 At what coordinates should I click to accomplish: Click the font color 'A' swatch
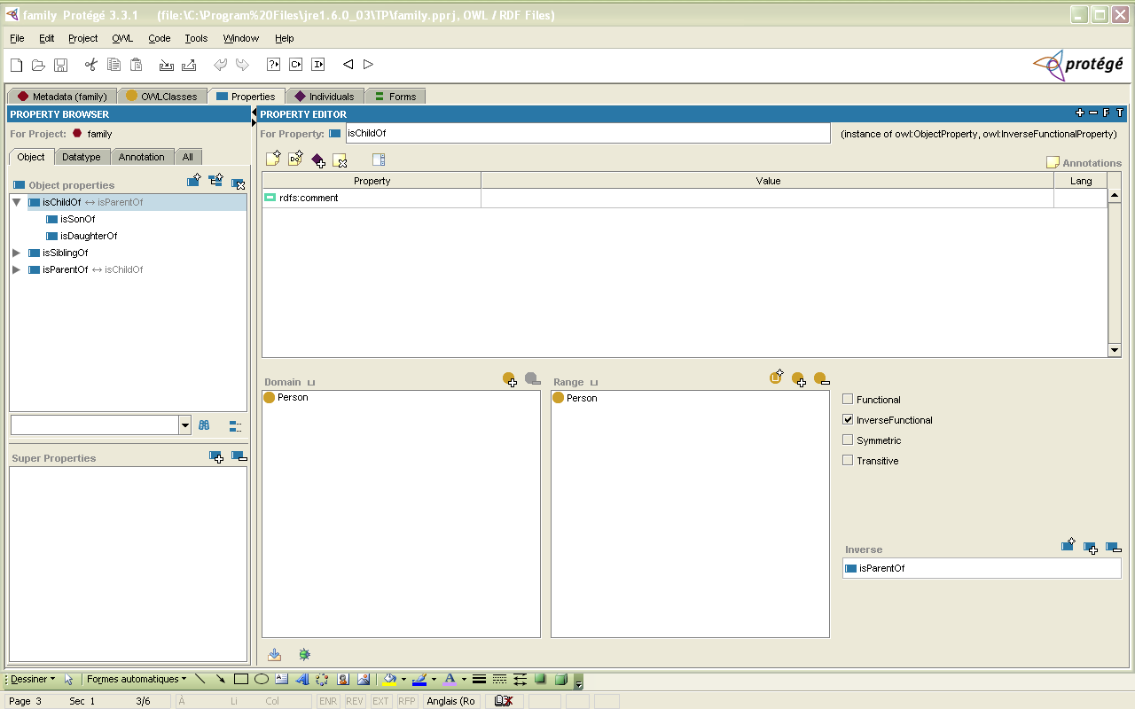click(450, 680)
